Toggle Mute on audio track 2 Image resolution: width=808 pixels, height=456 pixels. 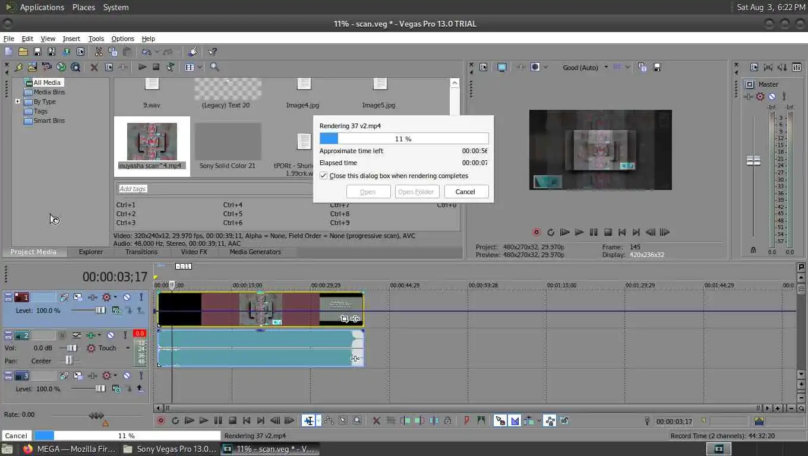[110, 335]
